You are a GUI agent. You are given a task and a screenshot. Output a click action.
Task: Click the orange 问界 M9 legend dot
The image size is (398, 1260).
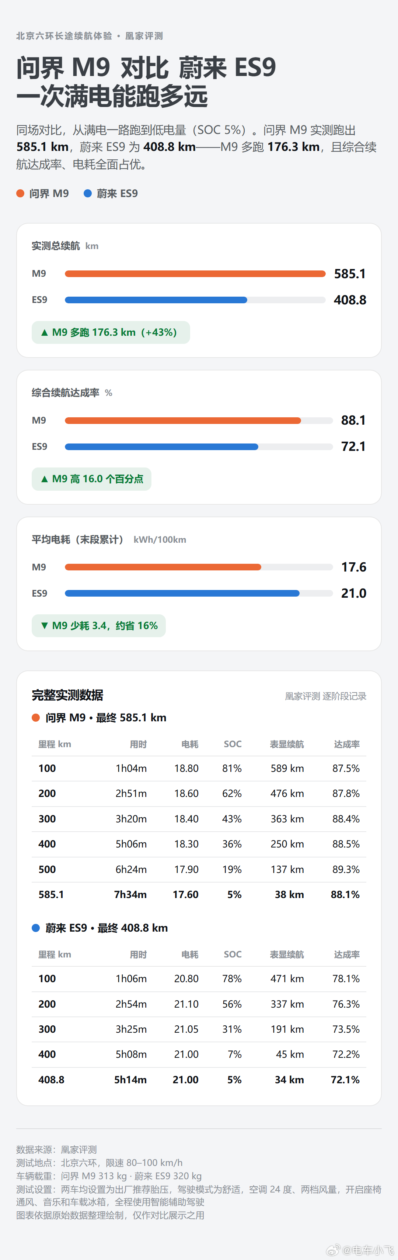(x=21, y=193)
